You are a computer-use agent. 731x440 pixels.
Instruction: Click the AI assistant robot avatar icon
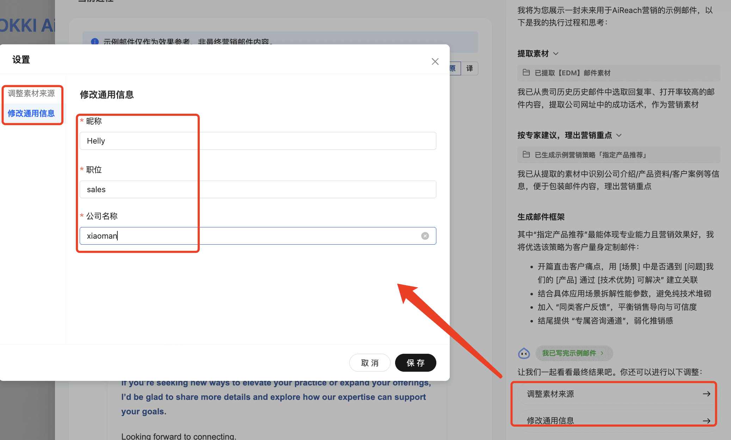click(524, 353)
